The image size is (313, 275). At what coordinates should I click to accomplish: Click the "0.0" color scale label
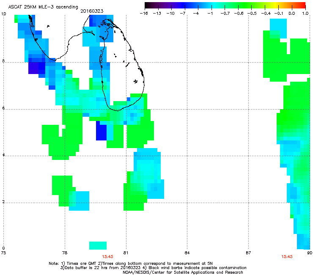click(x=292, y=14)
